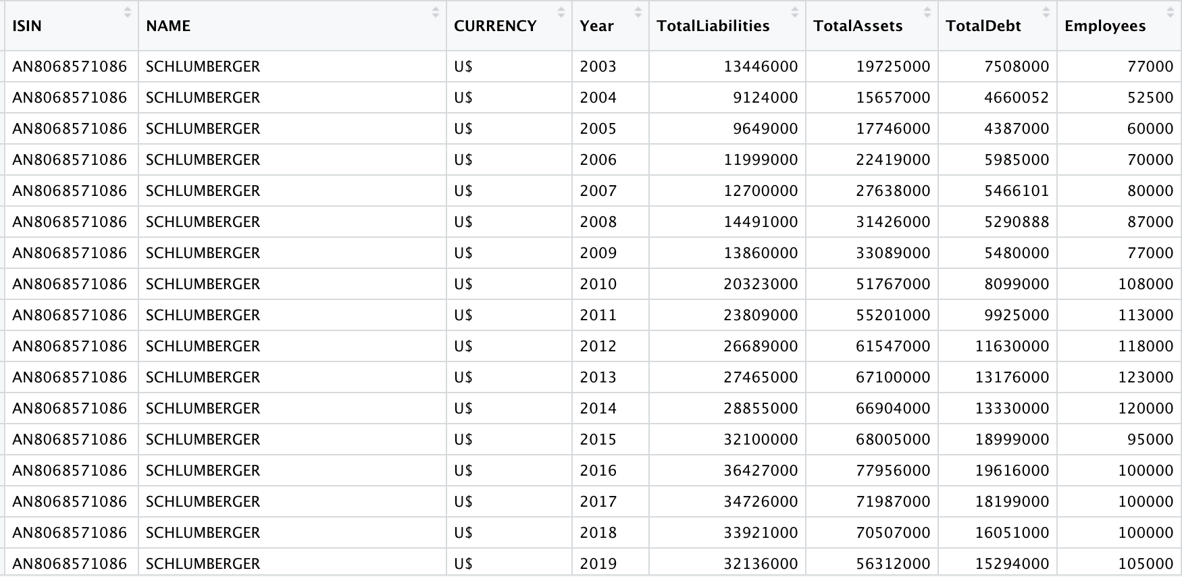Click the TotalDebt value 18999000

tap(1012, 439)
